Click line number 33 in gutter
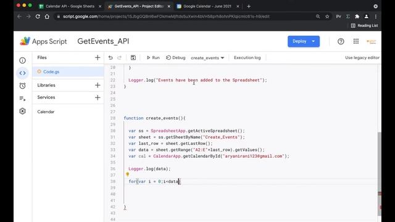395x222 pixels. [x=112, y=150]
